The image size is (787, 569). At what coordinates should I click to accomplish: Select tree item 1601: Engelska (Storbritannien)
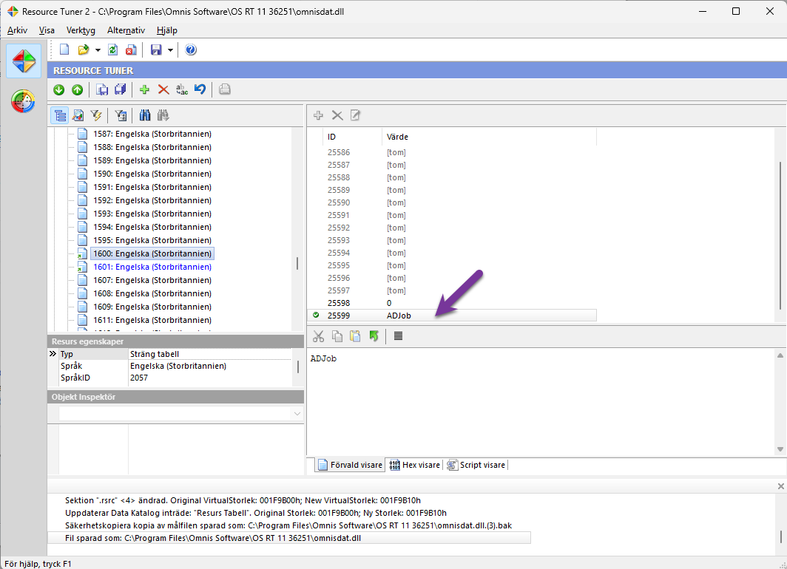[x=152, y=267]
